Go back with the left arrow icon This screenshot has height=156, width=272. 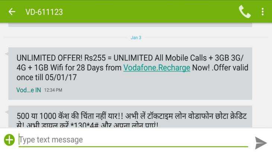[x=12, y=12]
